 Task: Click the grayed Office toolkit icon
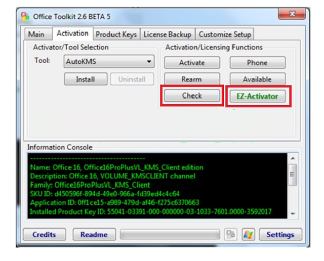(230, 234)
